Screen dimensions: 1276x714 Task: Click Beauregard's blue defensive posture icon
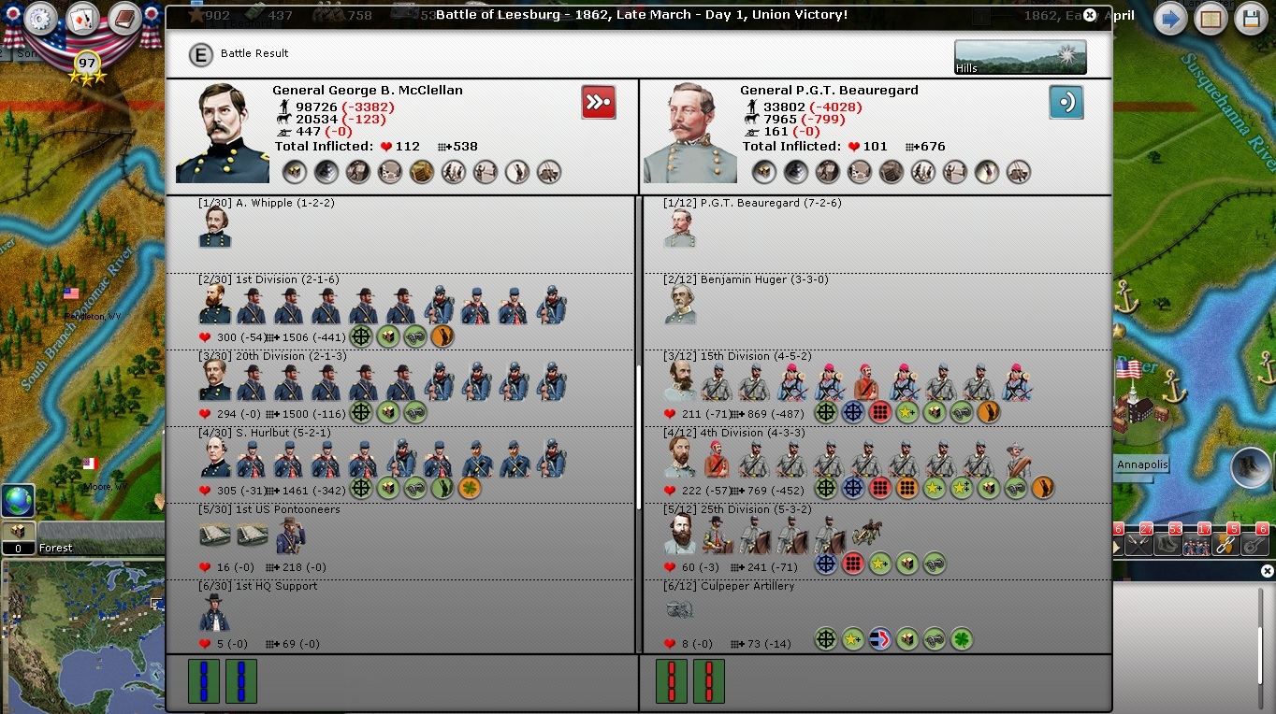tap(1066, 102)
